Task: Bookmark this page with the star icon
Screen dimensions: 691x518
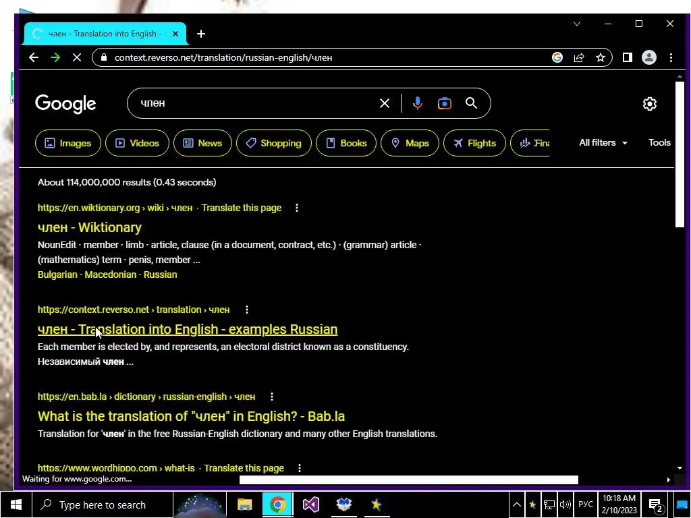Action: tap(600, 57)
